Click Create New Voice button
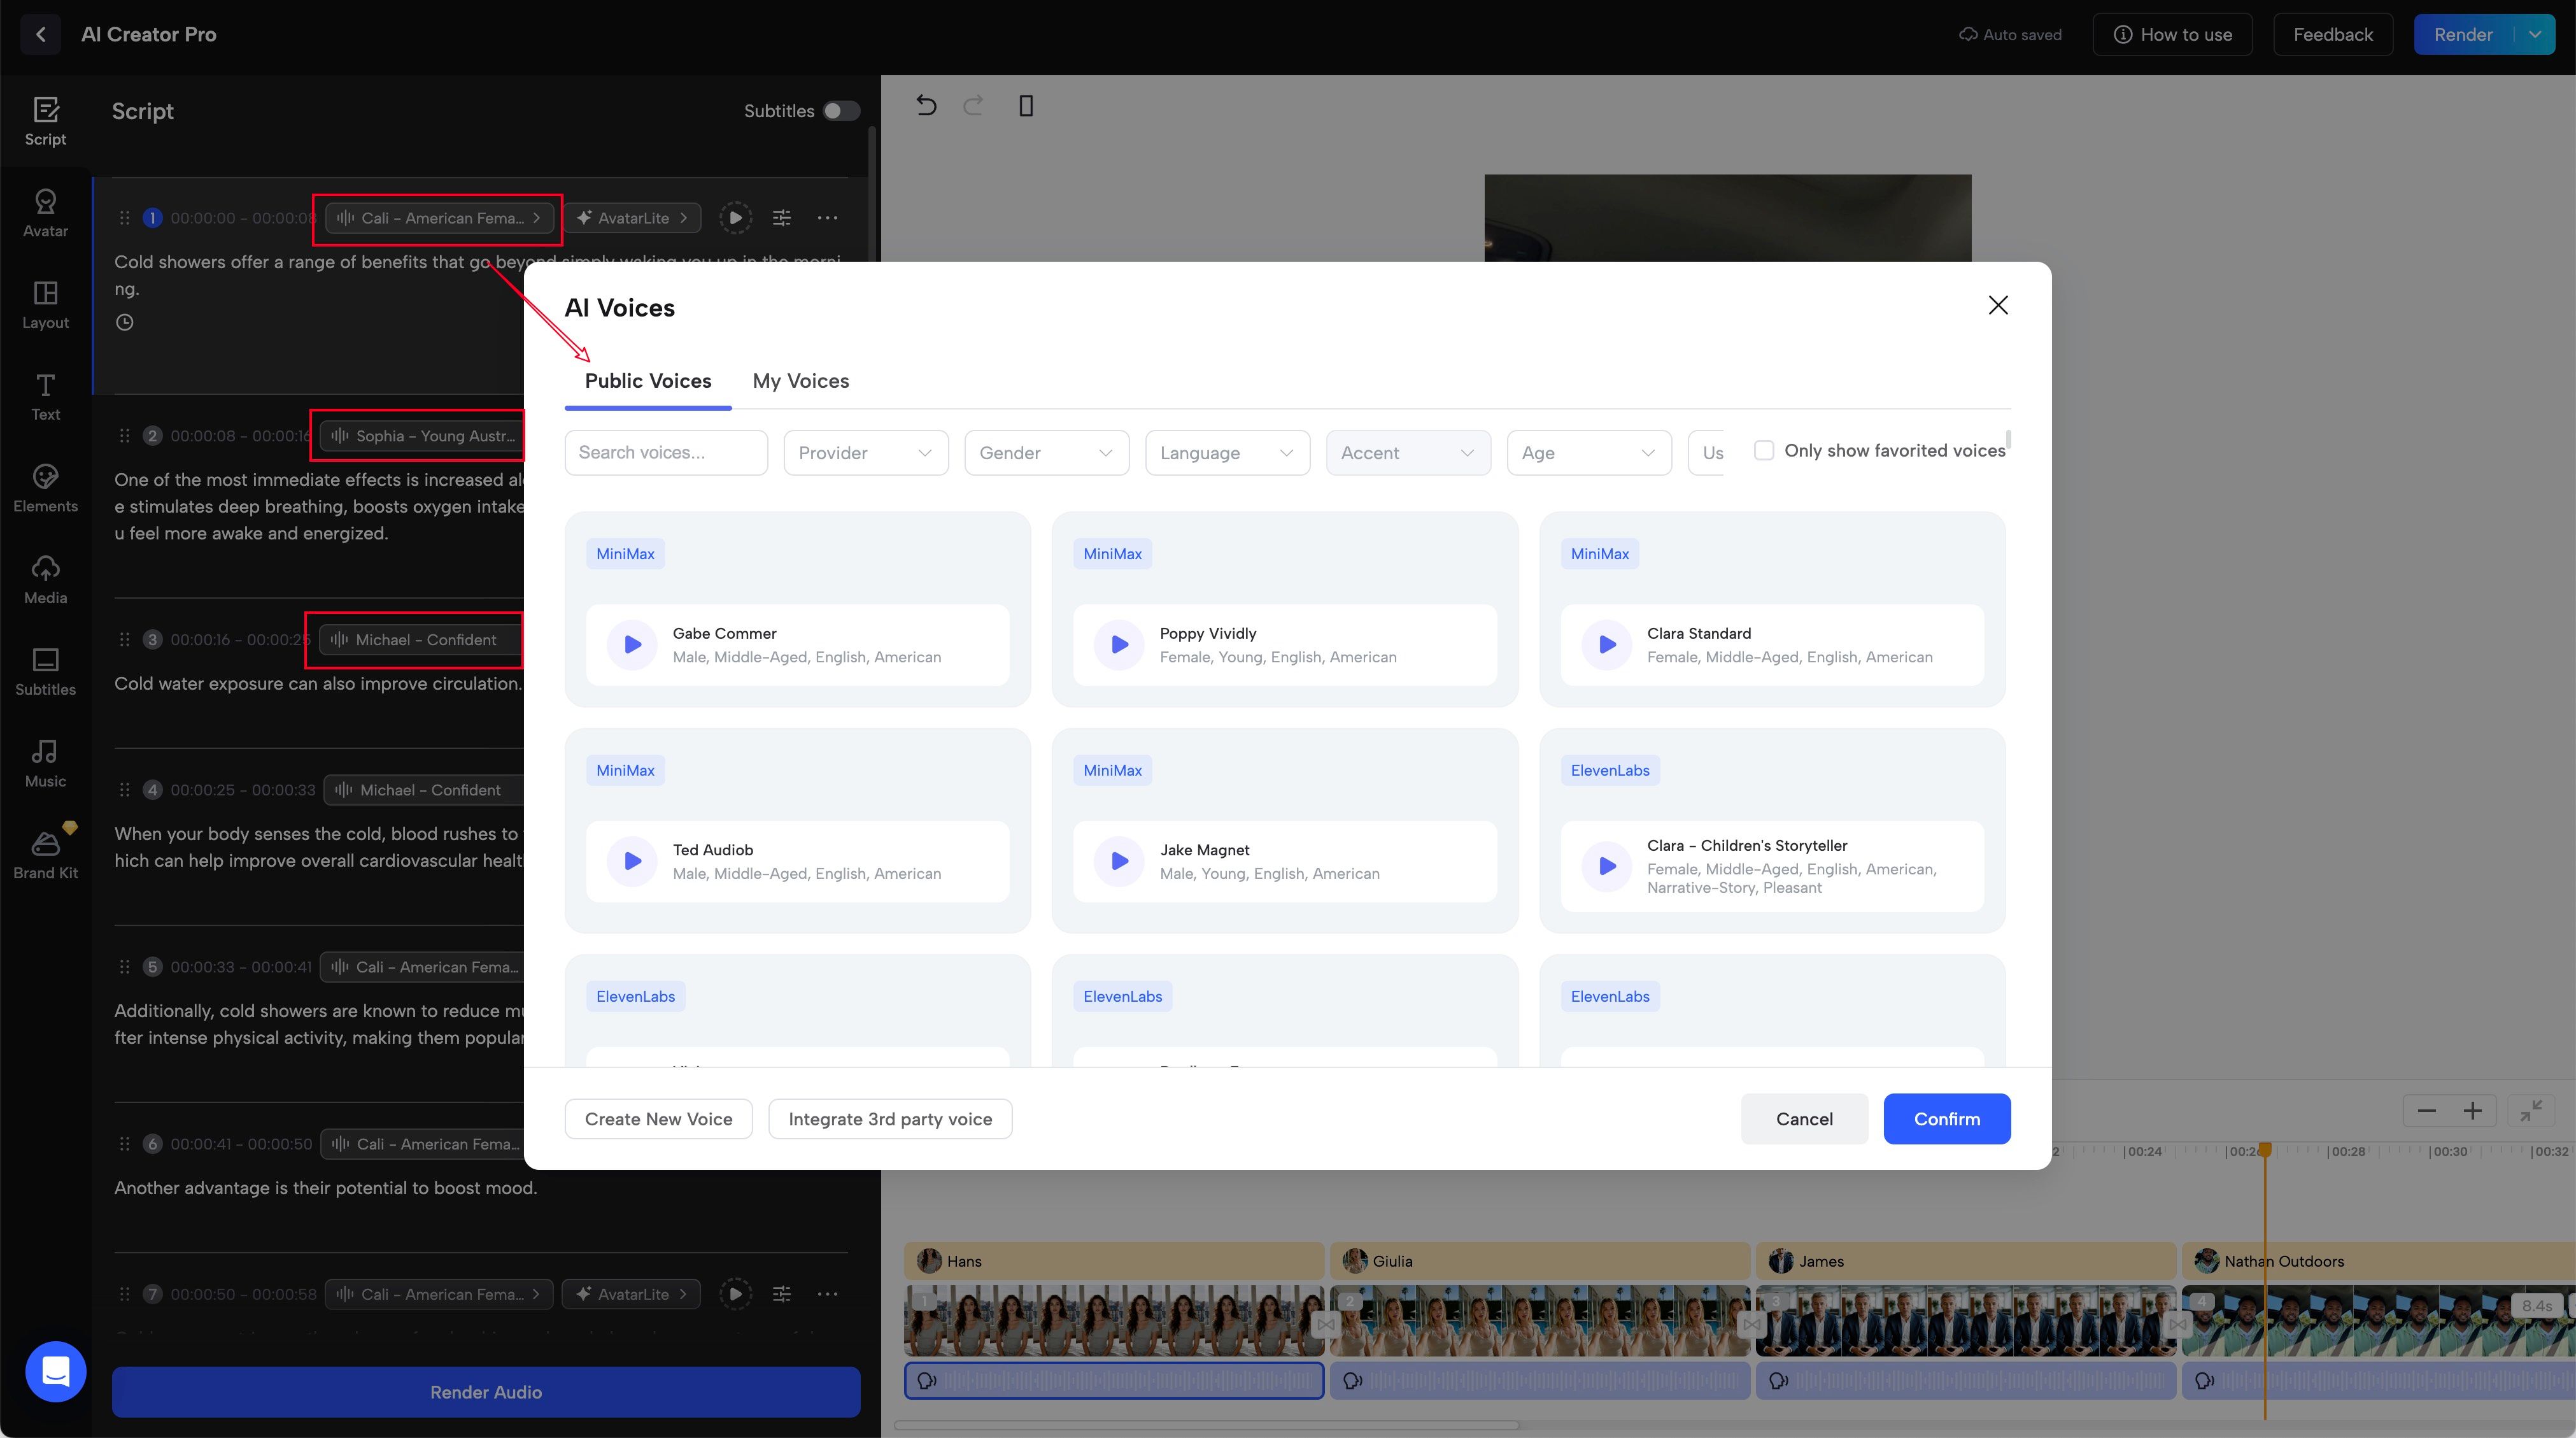 pyautogui.click(x=658, y=1119)
